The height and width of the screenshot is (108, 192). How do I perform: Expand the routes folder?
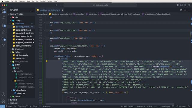tap(17, 97)
